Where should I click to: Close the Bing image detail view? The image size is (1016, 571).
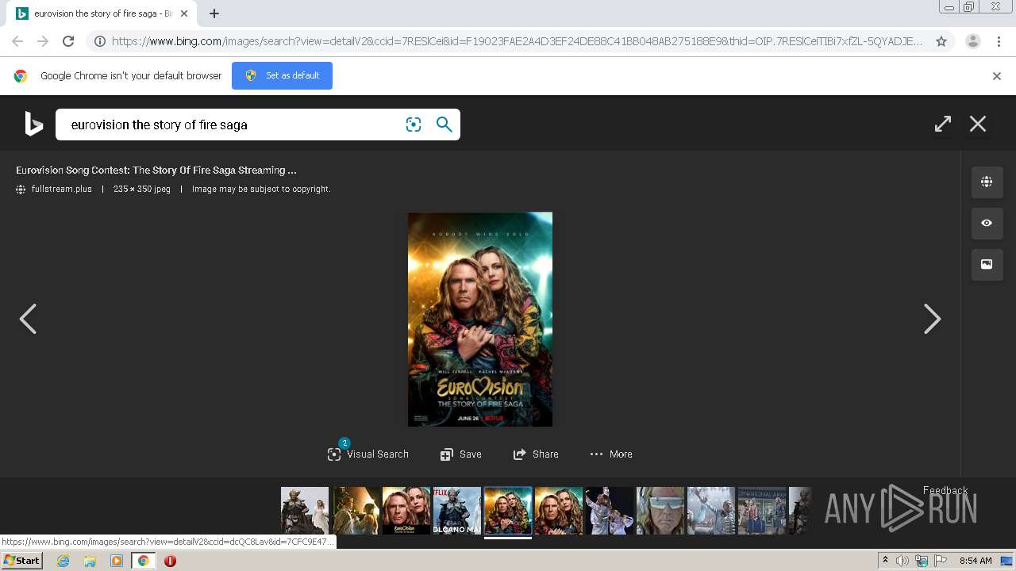point(978,124)
